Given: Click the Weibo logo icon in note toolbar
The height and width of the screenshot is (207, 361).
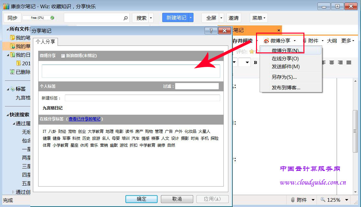Looking at the screenshot, I should point(266,41).
